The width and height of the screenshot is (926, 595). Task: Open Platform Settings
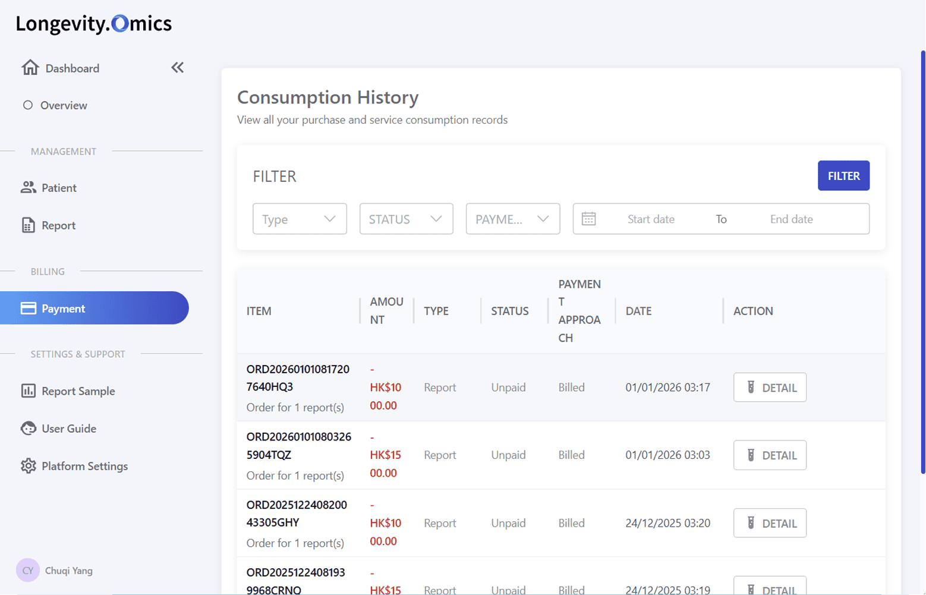[x=84, y=466]
